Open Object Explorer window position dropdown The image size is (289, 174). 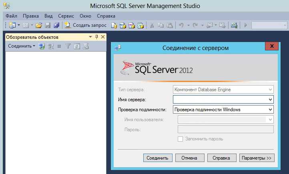point(90,37)
